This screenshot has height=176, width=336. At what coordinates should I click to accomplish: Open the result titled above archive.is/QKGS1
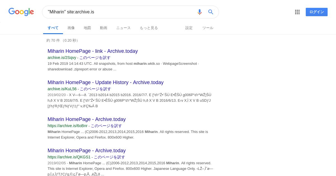click(x=87, y=151)
